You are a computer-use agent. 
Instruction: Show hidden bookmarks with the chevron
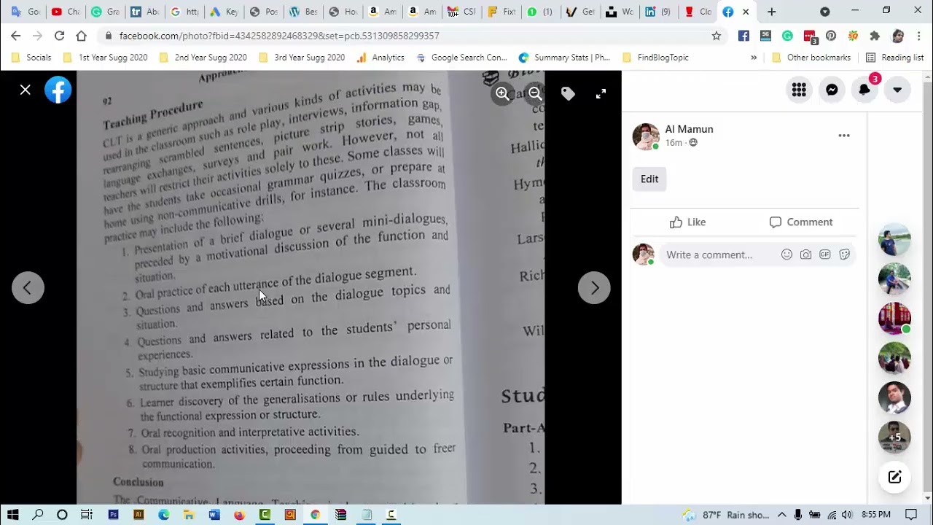click(x=754, y=58)
